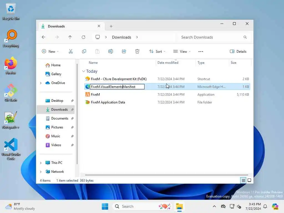Open Videos in the navigation pane
284x213 pixels.
point(56,145)
